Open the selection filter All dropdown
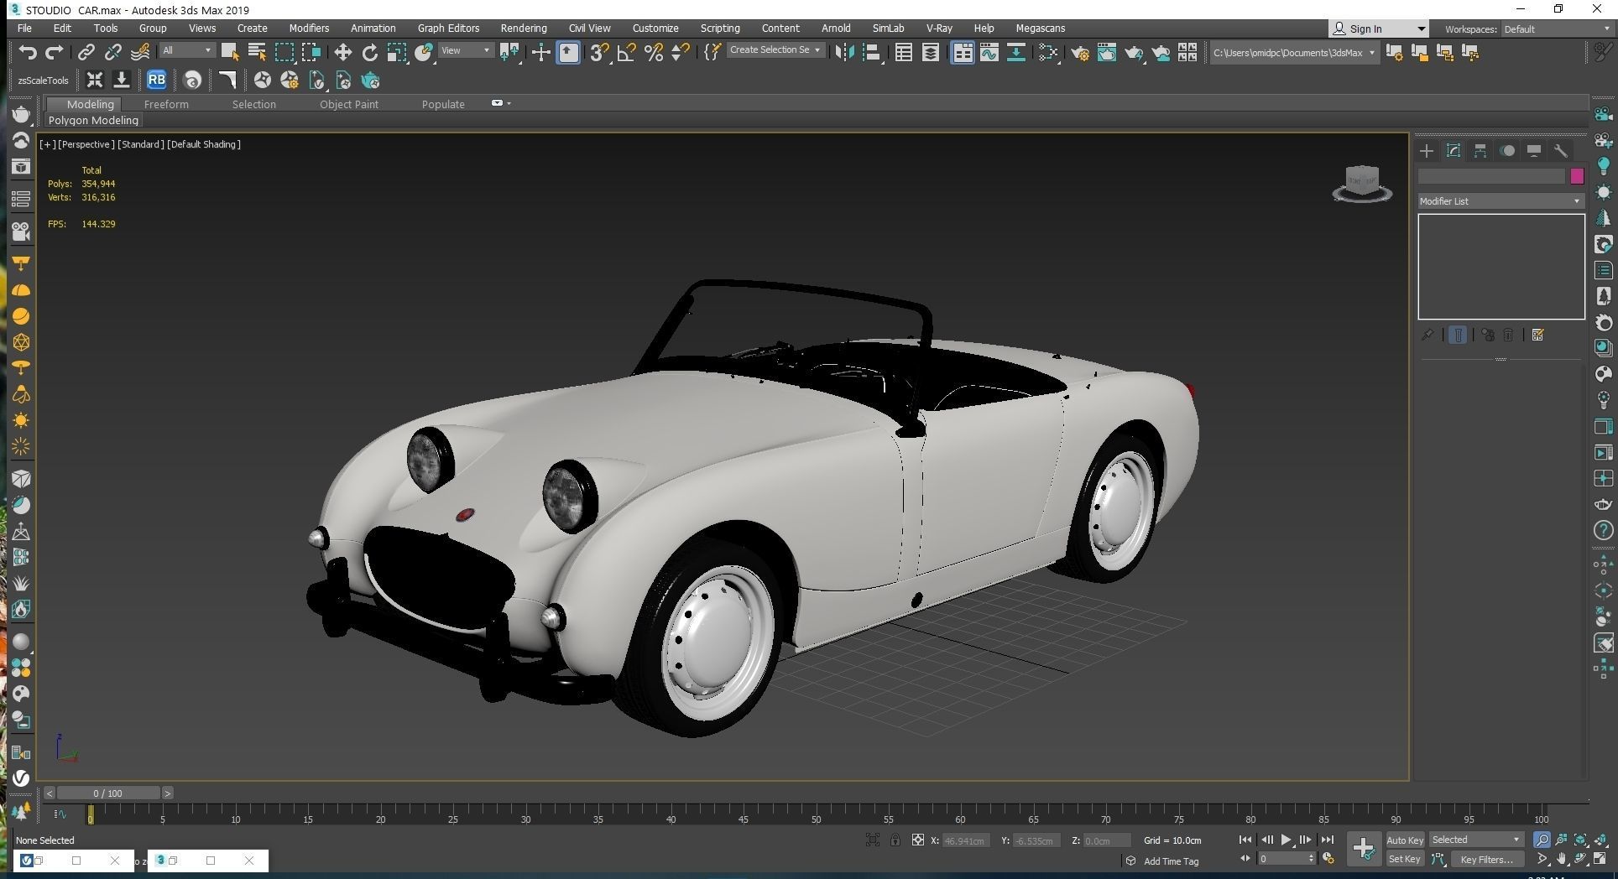 (187, 50)
